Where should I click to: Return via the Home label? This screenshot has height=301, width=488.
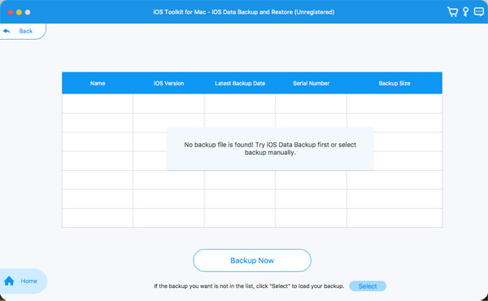click(x=29, y=281)
